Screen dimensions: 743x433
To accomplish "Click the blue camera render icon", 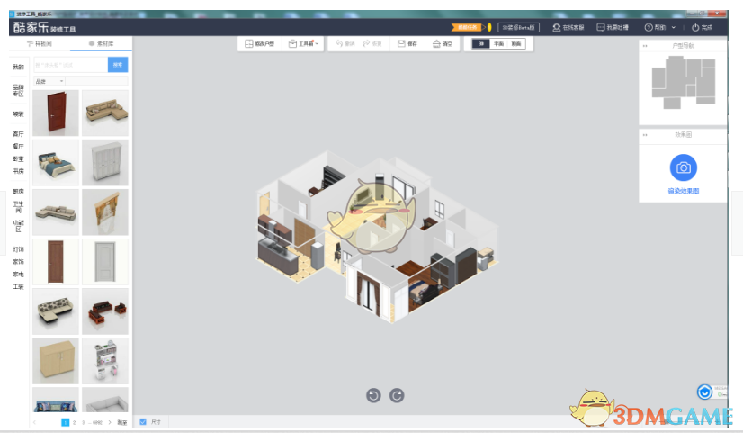I will 683,167.
